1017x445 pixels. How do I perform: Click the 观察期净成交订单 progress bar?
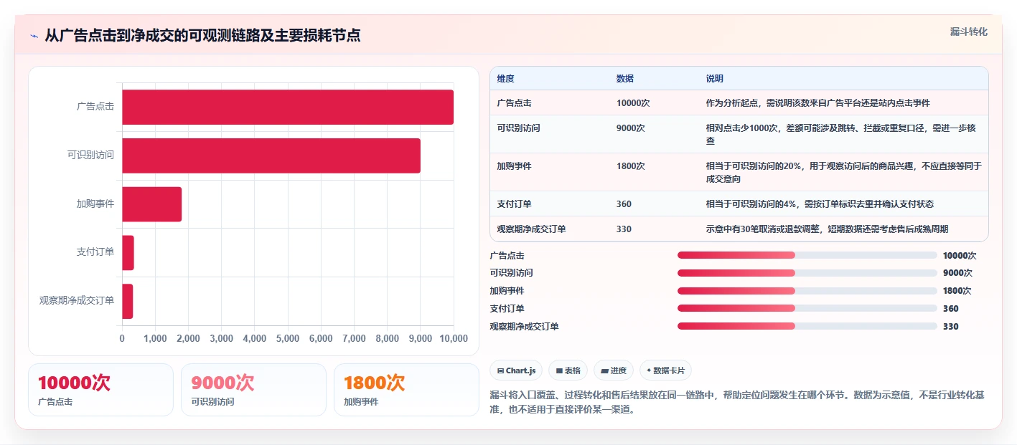[807, 326]
